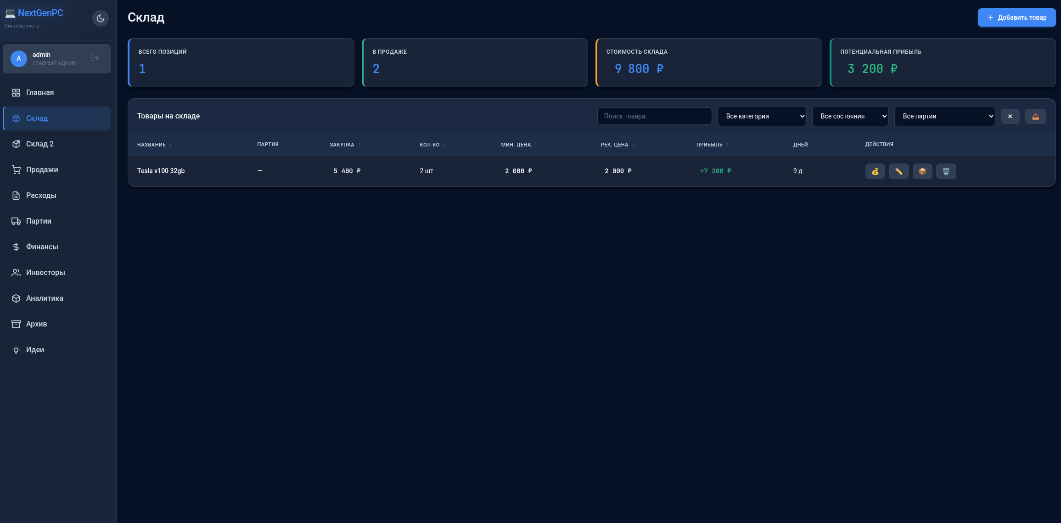Select the Tesla v100 32gb row name
Viewport: 1061px width, 523px height.
tap(161, 171)
